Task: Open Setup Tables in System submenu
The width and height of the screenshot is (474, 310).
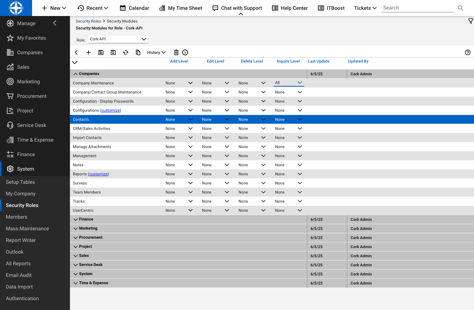Action: [x=20, y=182]
